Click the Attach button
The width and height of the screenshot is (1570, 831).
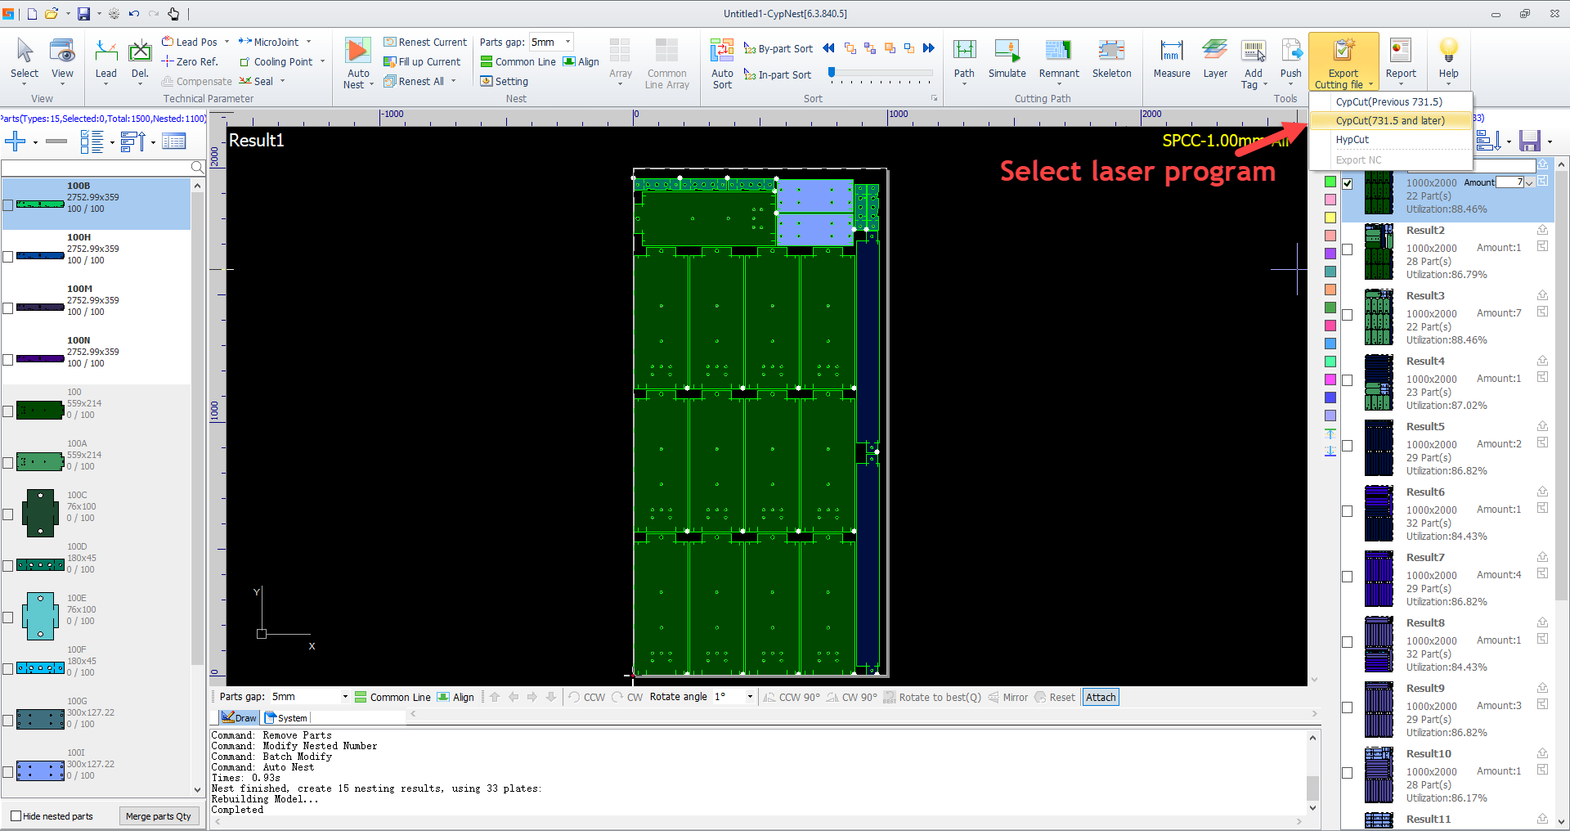[1100, 698]
